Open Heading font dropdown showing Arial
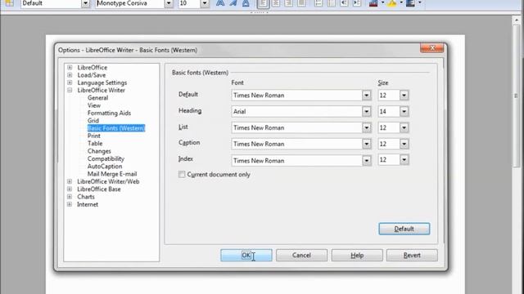This screenshot has width=524, height=294. pyautogui.click(x=366, y=111)
